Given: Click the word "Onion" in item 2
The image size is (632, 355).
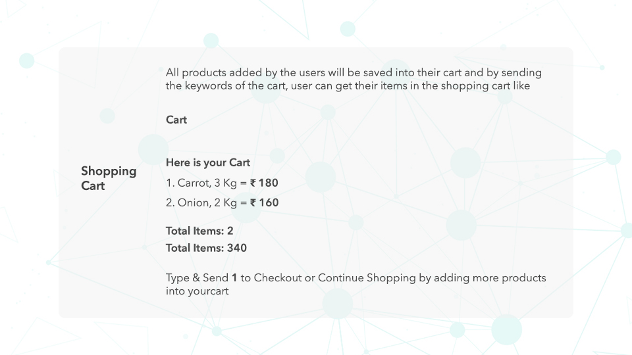Looking at the screenshot, I should click(192, 202).
